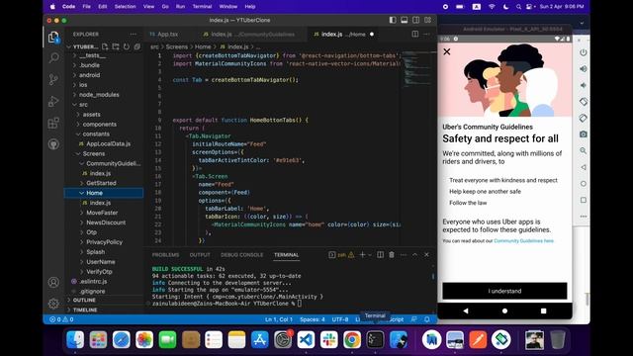Open the Run and Debug view
This screenshot has height=356, width=633.
pos(53,101)
